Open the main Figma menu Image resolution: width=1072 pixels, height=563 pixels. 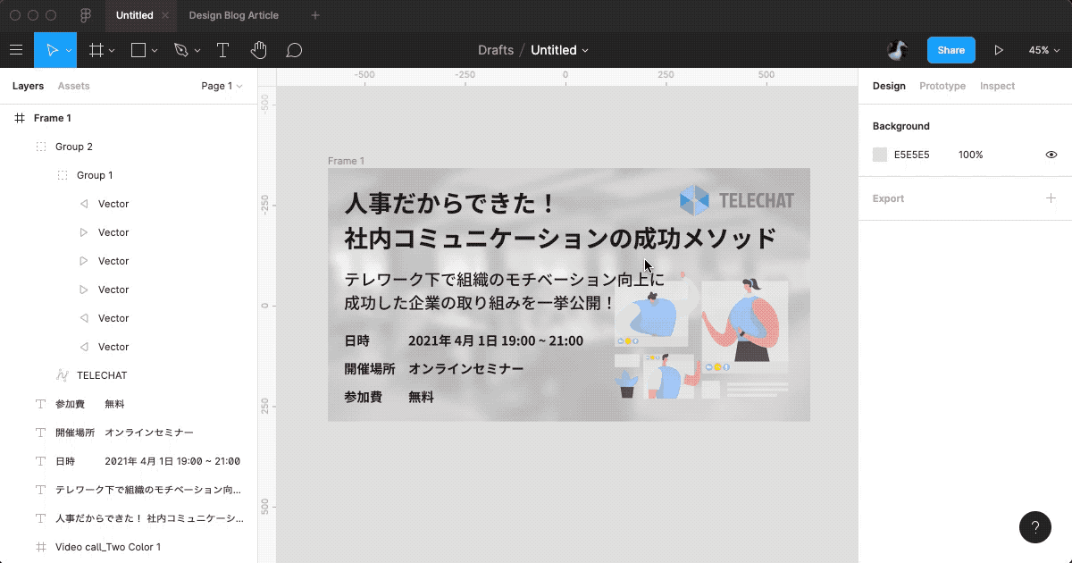[16, 50]
